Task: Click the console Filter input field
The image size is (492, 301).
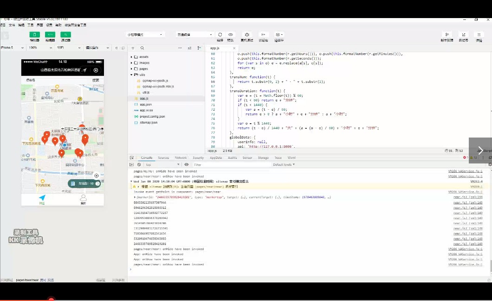Action: point(232,164)
